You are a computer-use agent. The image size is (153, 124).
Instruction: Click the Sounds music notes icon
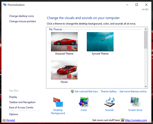coord(110,102)
